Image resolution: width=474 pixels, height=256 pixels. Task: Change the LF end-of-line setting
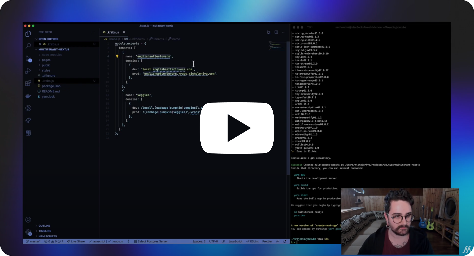[x=223, y=241]
